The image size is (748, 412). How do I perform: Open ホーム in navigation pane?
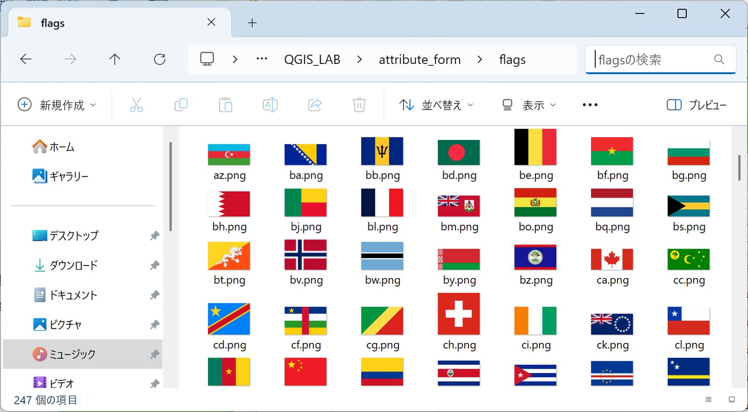coord(53,147)
